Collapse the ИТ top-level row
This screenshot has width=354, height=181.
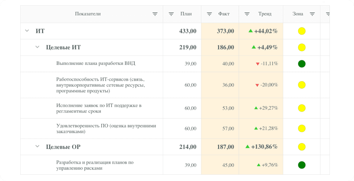(x=27, y=30)
